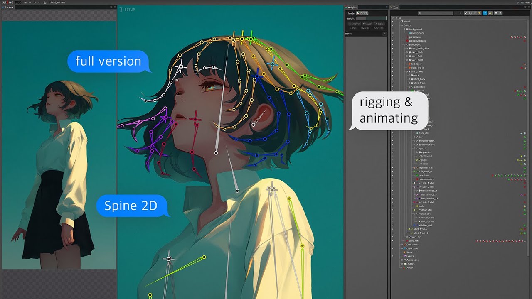The width and height of the screenshot is (532, 299).
Task: Click the previous search result arrow
Action: click(x=456, y=13)
